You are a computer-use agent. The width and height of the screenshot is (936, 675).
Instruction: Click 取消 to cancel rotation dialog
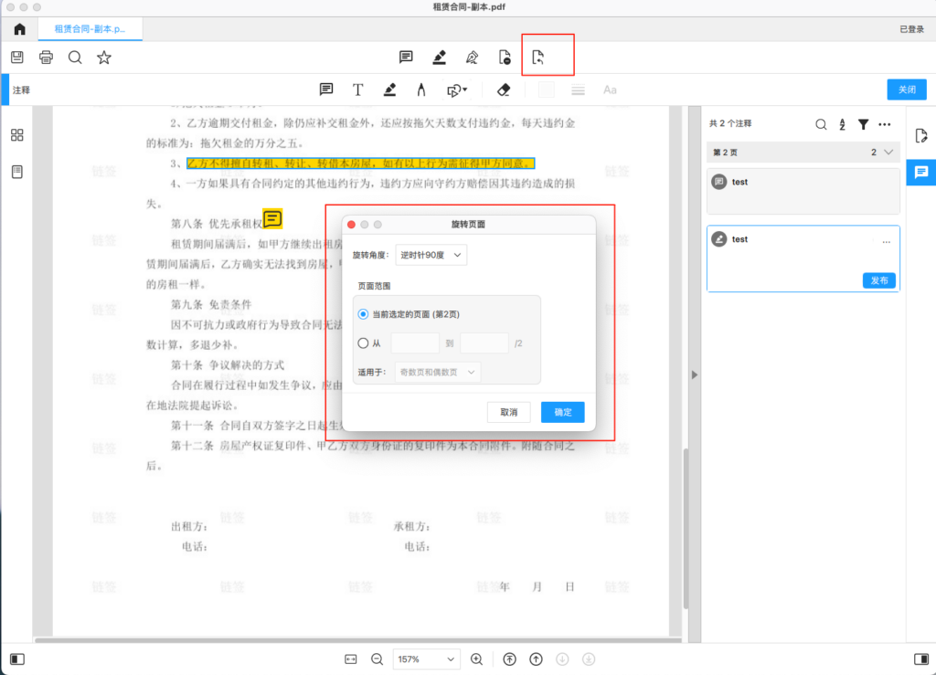click(508, 412)
